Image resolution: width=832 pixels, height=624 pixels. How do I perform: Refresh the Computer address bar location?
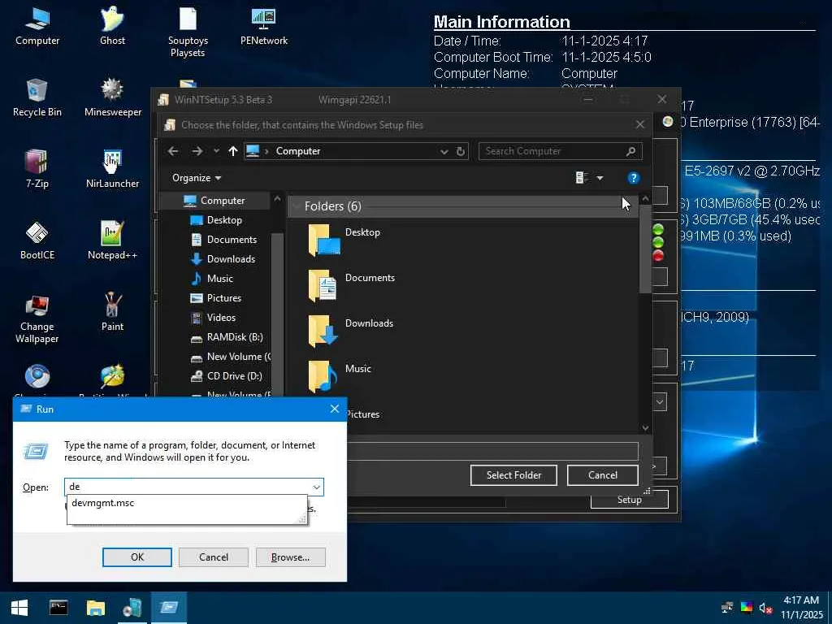pos(461,151)
